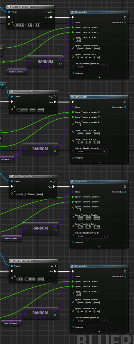Select the bottom Room to Spawn variable node

[11, 323]
